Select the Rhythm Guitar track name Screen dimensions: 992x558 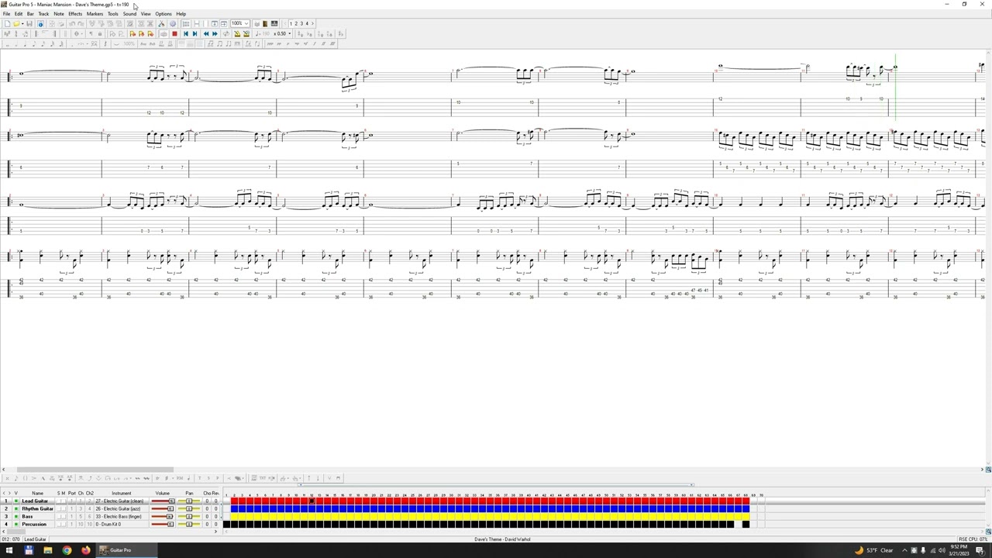coord(37,508)
